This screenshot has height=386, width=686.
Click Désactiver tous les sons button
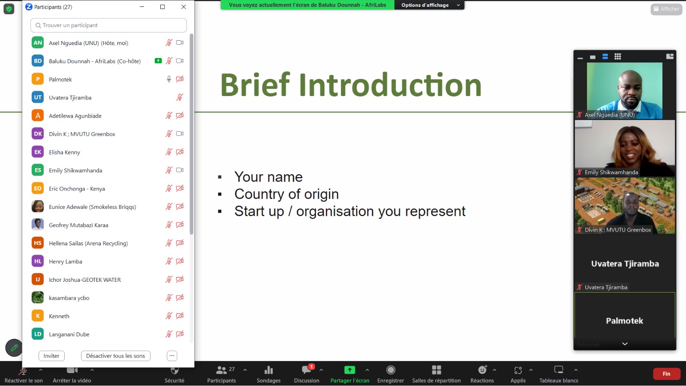pos(115,356)
